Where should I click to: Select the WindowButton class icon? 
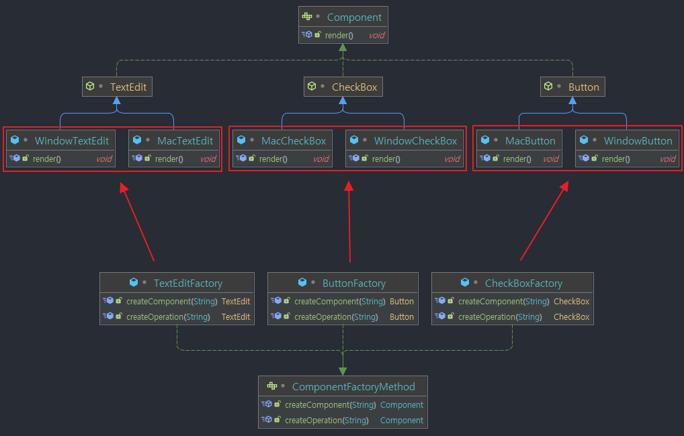click(x=584, y=140)
